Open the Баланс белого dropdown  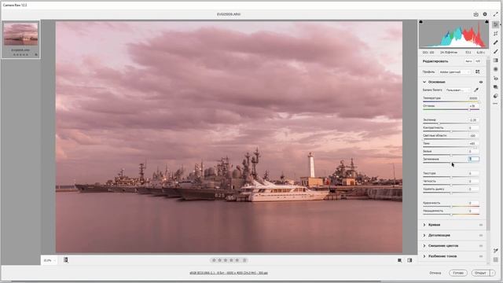457,90
